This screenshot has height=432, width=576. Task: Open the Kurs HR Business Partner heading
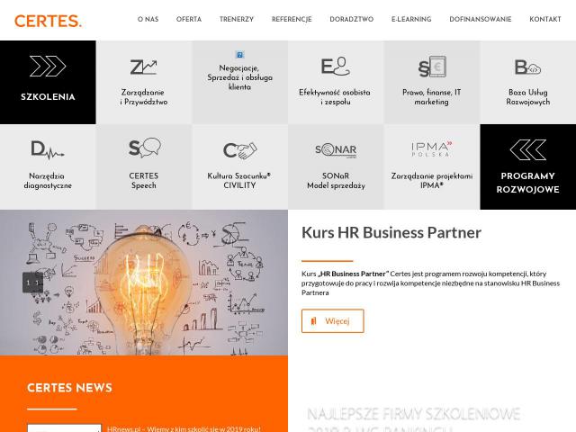pos(391,232)
